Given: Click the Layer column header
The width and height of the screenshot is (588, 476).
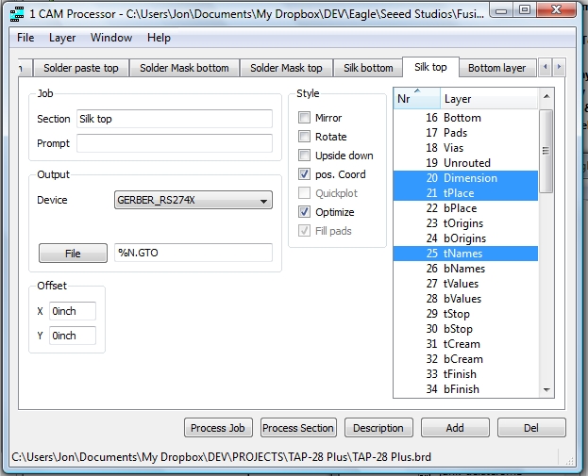Looking at the screenshot, I should [489, 98].
